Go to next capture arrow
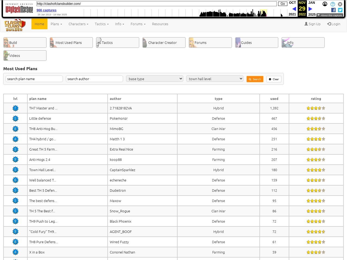347x260 pixels. pos(310,9)
